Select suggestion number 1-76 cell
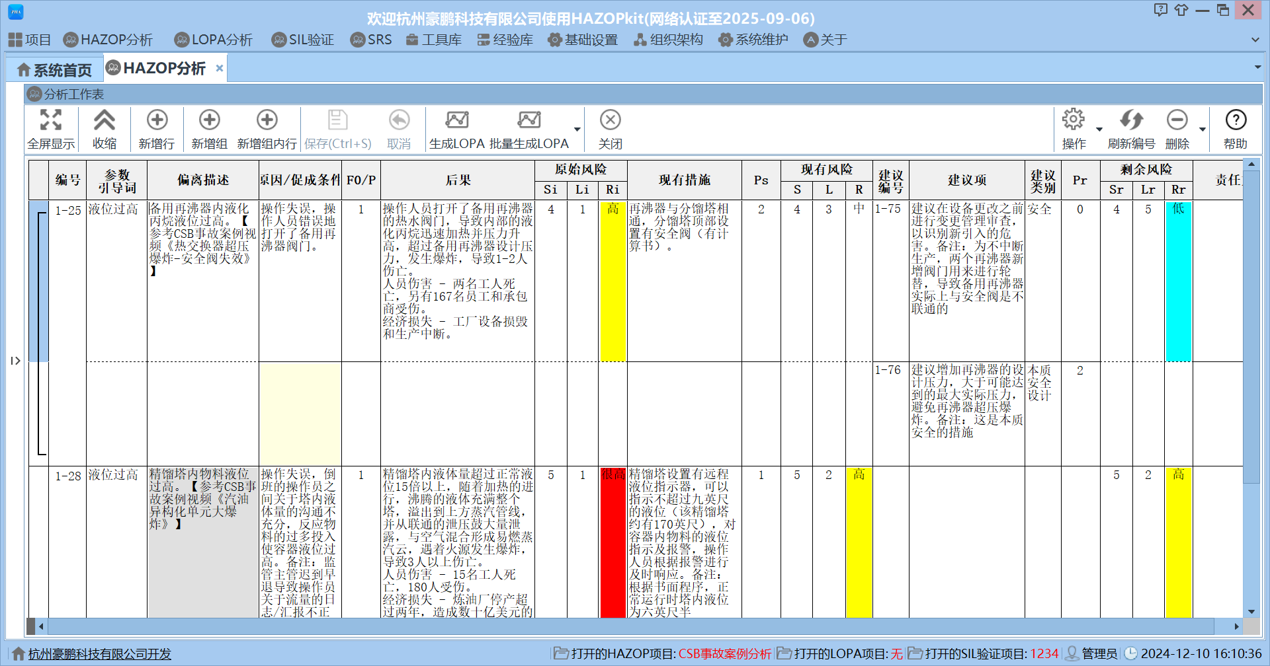Image resolution: width=1270 pixels, height=666 pixels. pos(890,414)
